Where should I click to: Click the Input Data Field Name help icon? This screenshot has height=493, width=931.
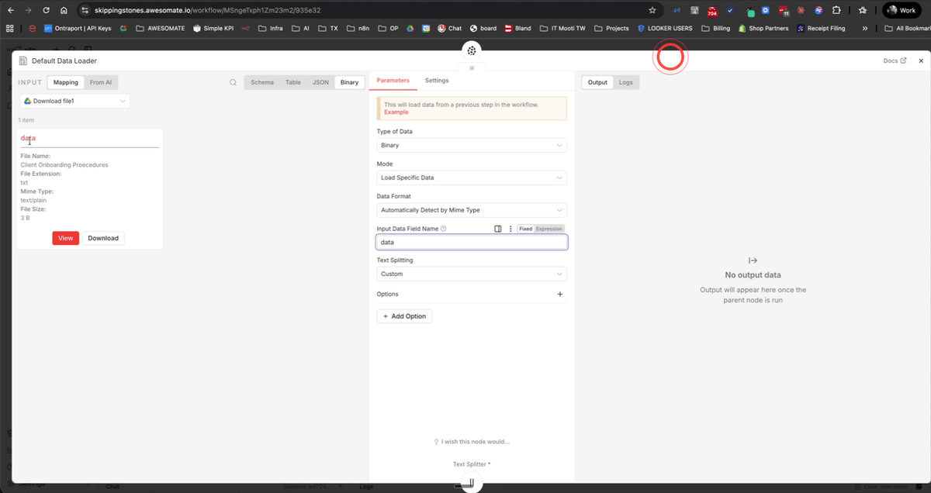coord(443,229)
